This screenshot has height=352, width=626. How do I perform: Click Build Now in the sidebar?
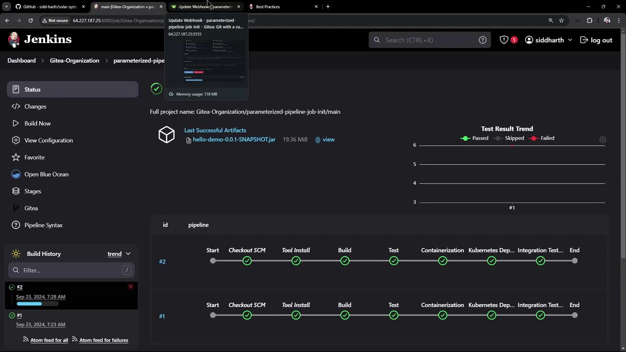pos(37,123)
